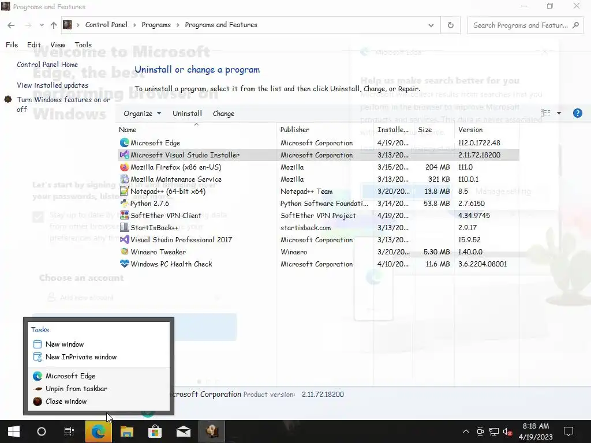Click the Programs breadcrumb

[x=156, y=25]
